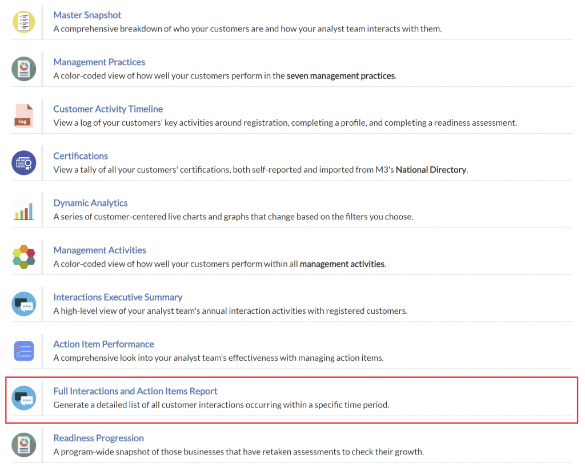Screen dimensions: 585x471
Task: Click the chat bubble icon beside Interactions Executive Summary
Action: pyautogui.click(x=23, y=304)
